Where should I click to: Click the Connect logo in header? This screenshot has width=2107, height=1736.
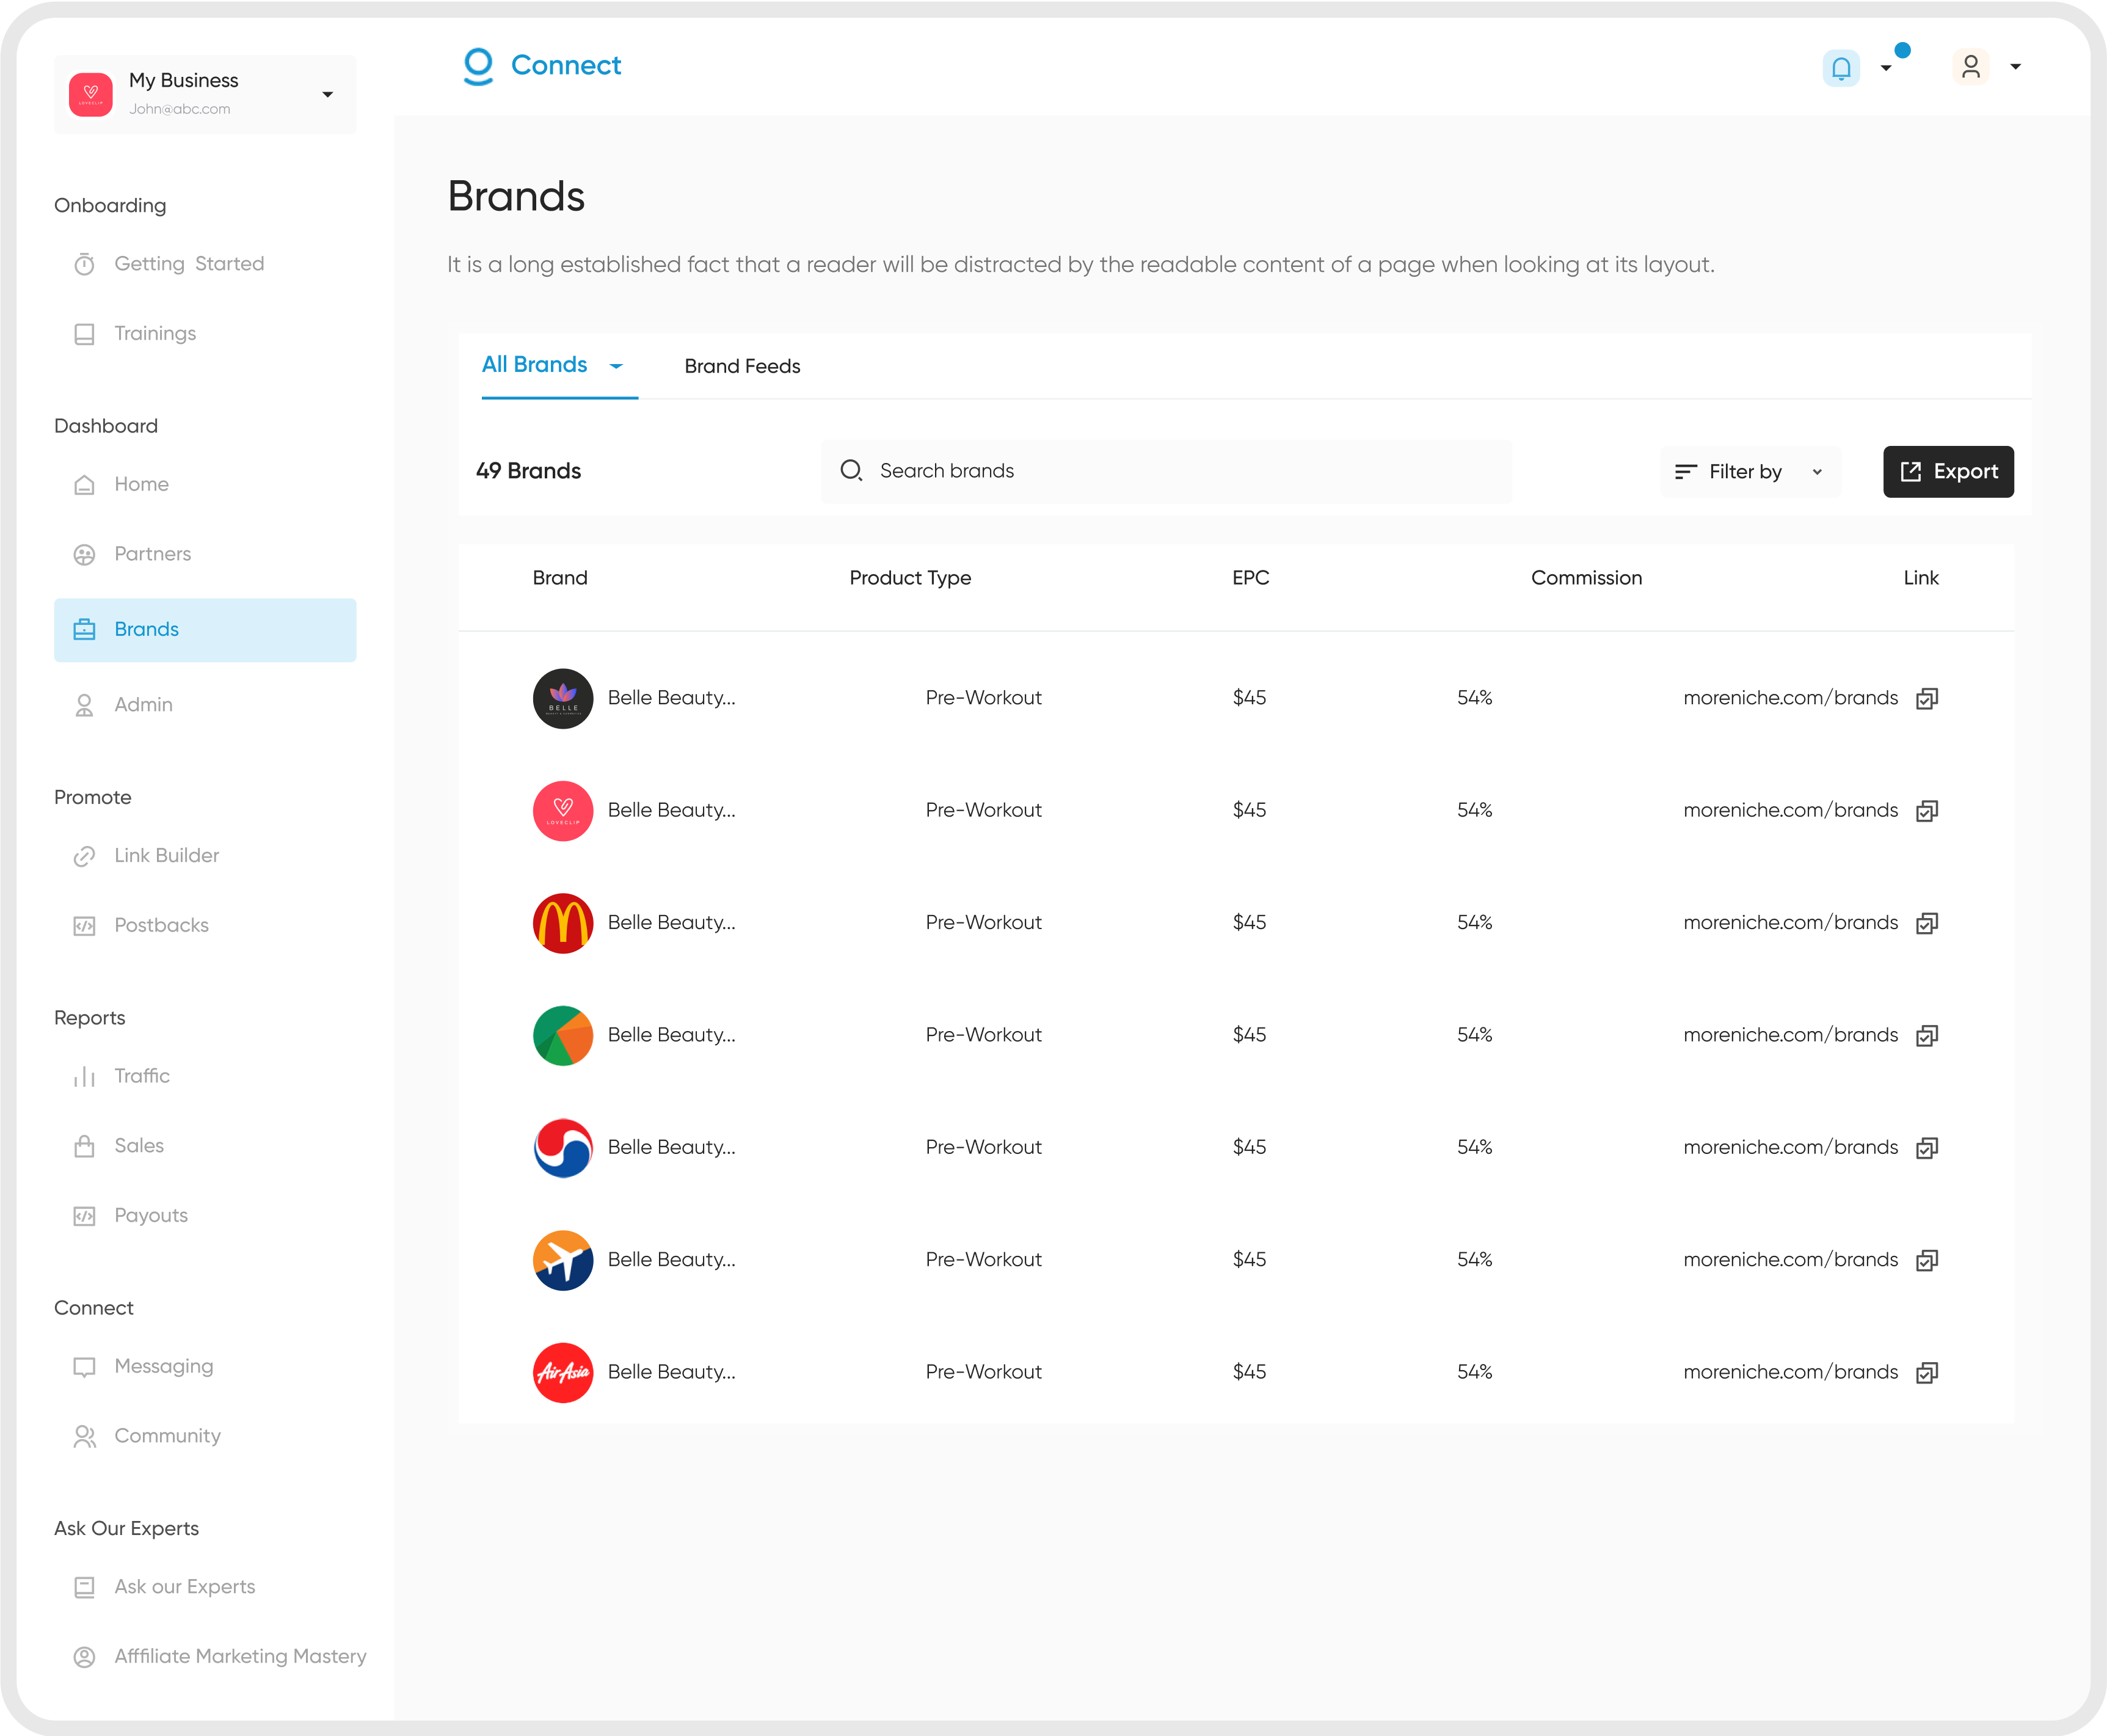click(541, 66)
